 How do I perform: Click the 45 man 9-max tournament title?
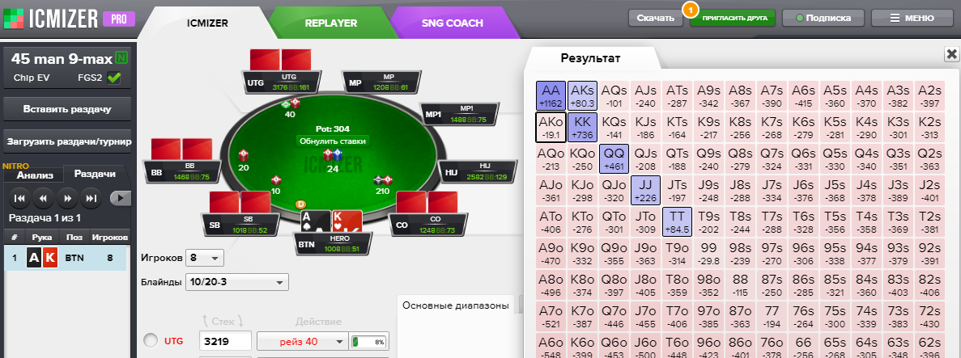62,59
